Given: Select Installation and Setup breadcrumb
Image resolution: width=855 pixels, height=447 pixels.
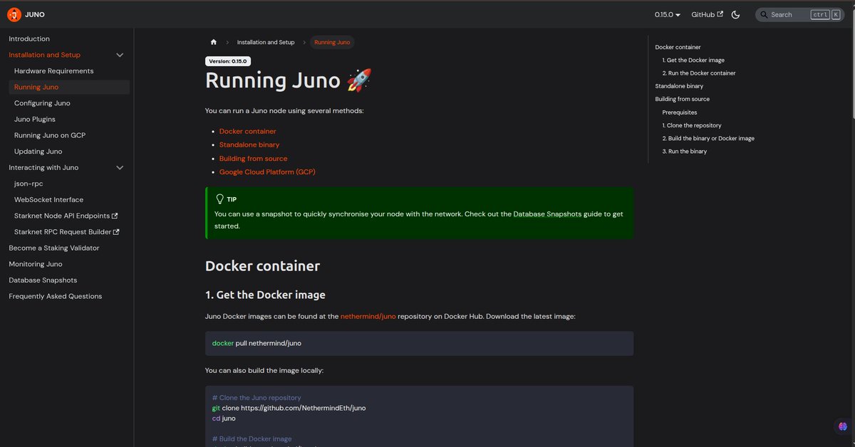Looking at the screenshot, I should tap(266, 42).
